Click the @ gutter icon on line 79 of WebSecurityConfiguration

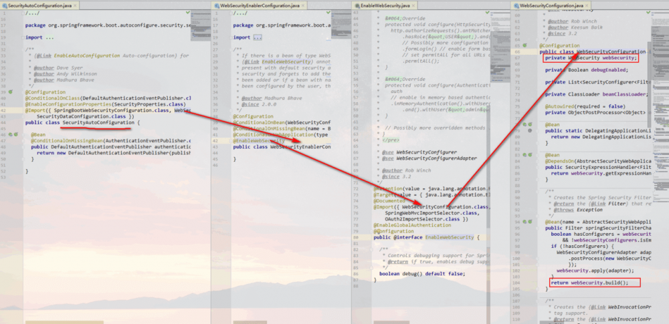pos(529,130)
